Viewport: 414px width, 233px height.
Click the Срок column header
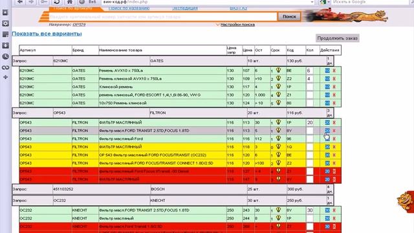tap(278, 50)
